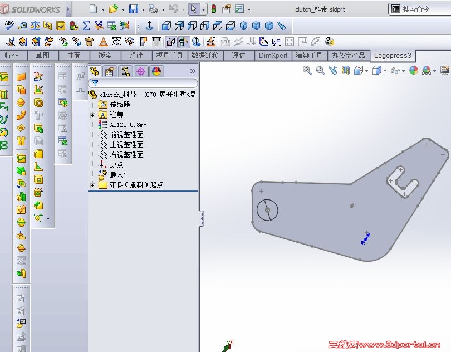The width and height of the screenshot is (451, 352).
Task: Click the New document icon
Action: click(x=93, y=9)
